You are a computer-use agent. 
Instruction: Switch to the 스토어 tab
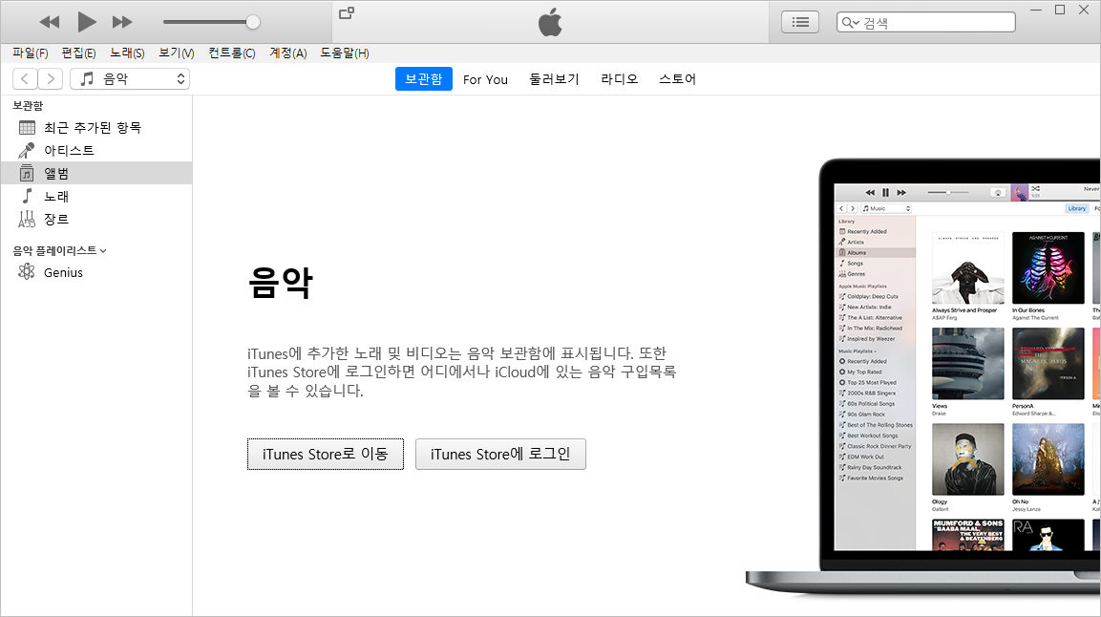coord(678,79)
